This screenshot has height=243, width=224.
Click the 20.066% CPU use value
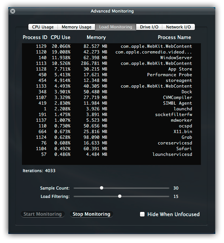click(x=61, y=46)
